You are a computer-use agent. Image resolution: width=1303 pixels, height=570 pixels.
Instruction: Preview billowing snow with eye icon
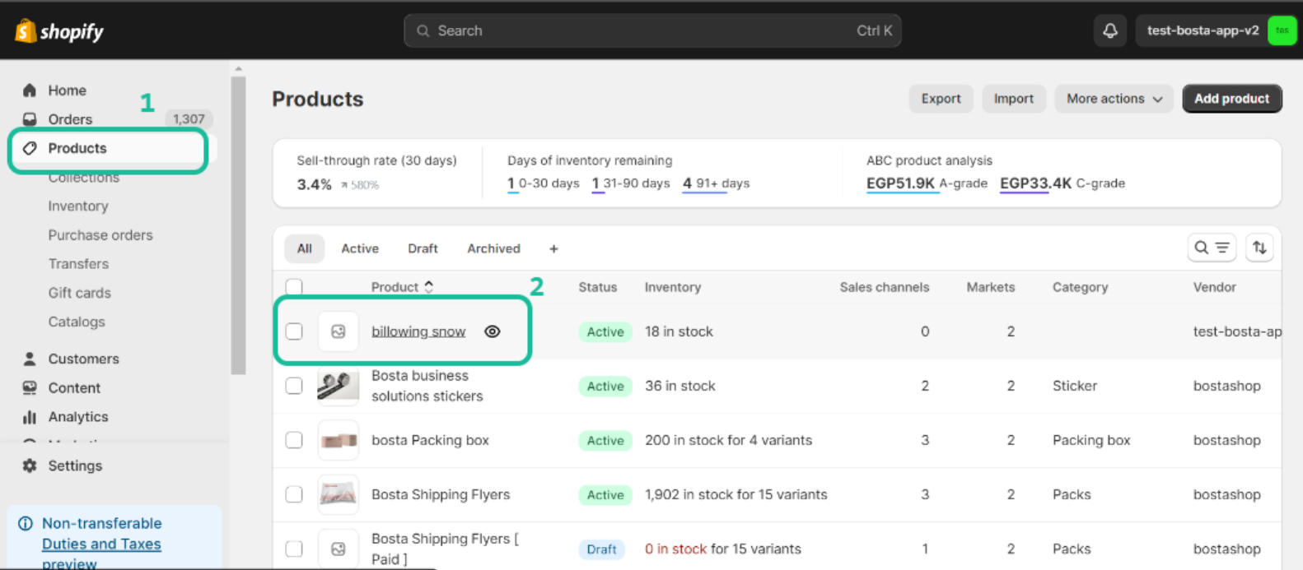(493, 331)
